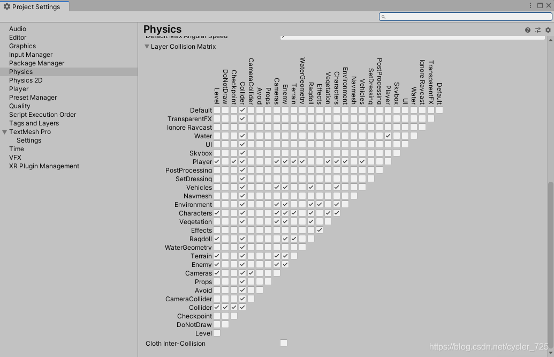Uncheck Default row Collider column checkbox
The image size is (554, 357).
[x=242, y=110]
